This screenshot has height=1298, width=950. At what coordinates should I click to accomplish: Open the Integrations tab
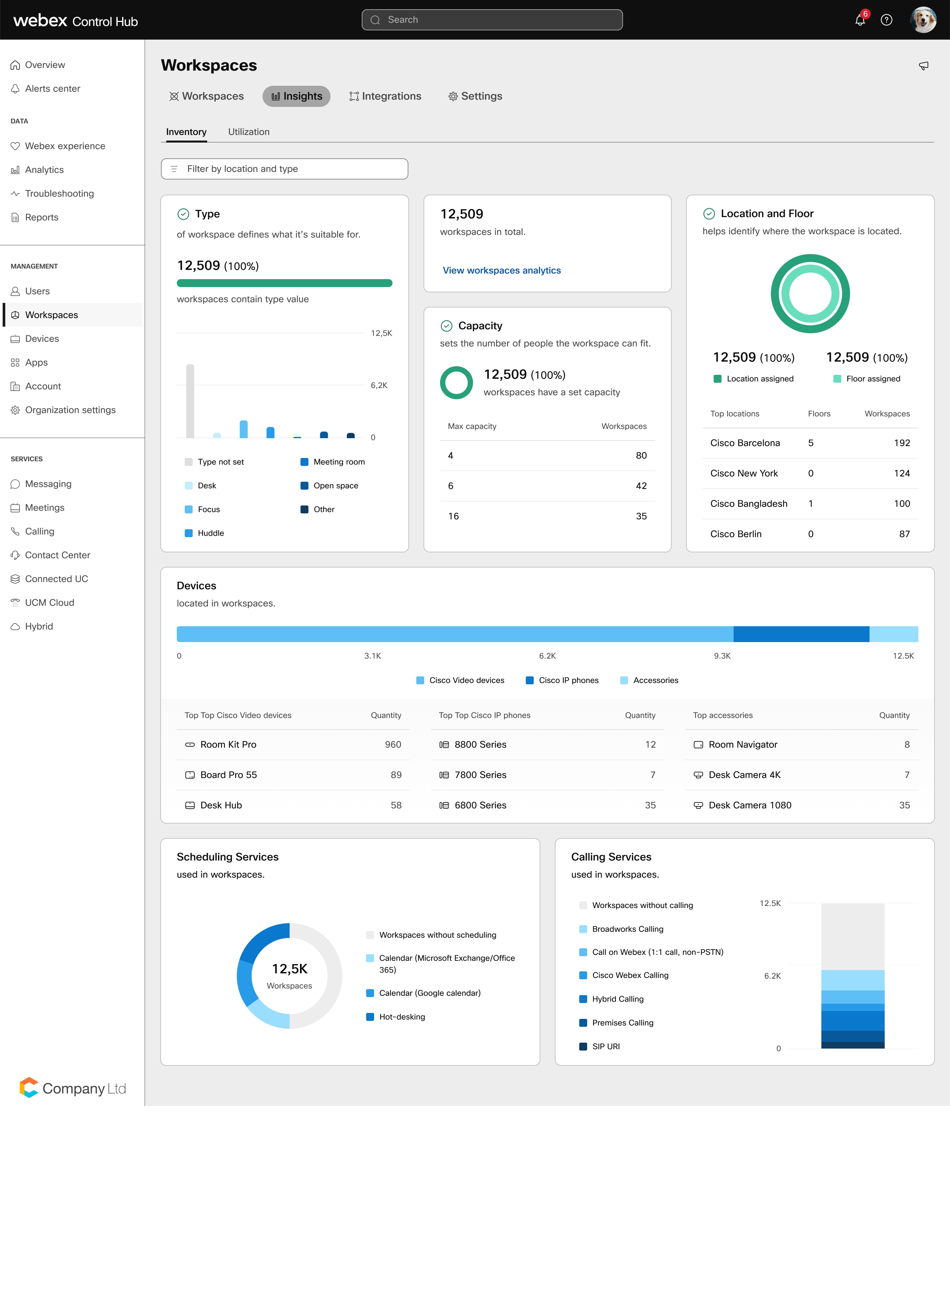(385, 96)
